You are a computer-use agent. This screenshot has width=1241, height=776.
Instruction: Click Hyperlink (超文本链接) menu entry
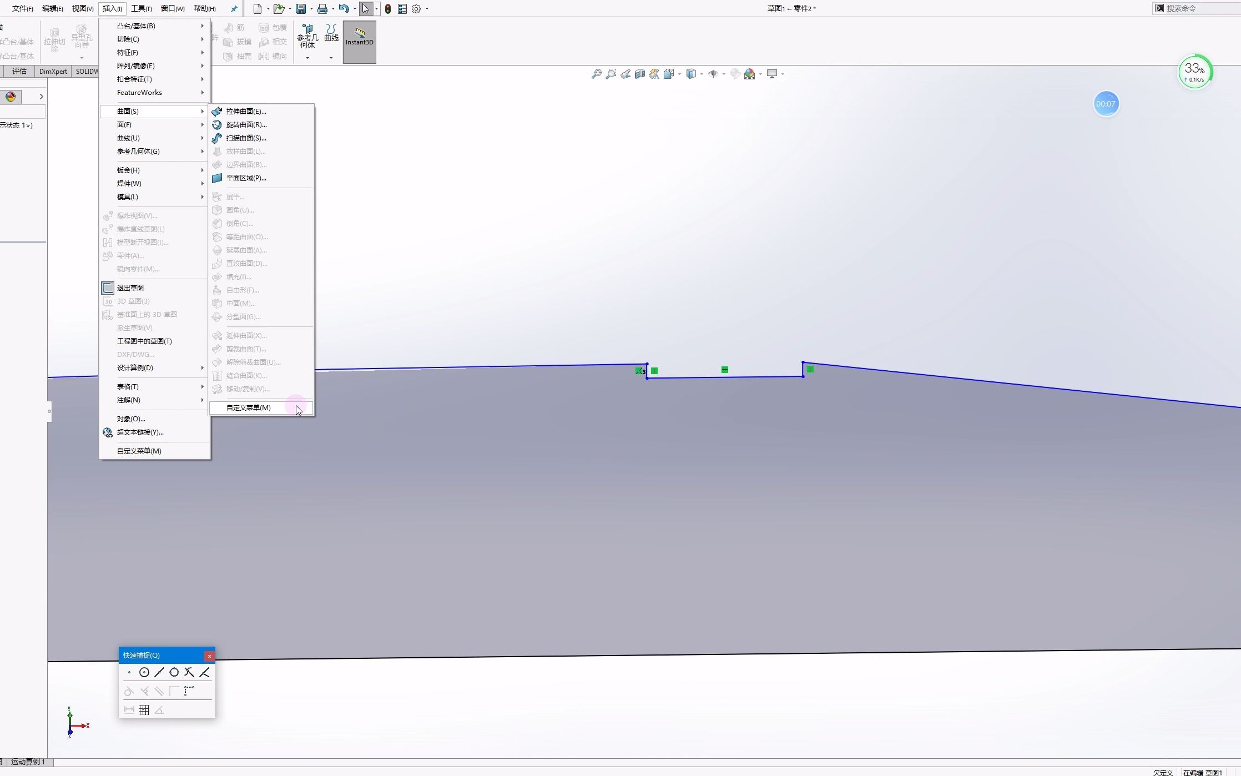(x=140, y=432)
